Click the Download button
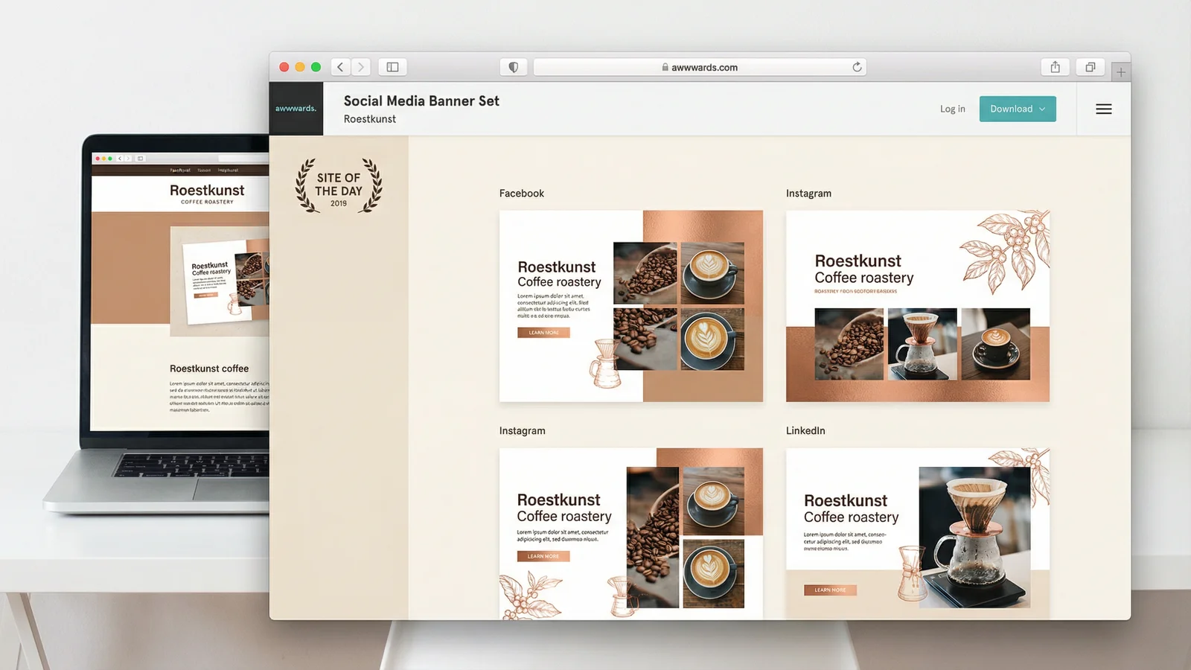The height and width of the screenshot is (670, 1191). point(1012,109)
